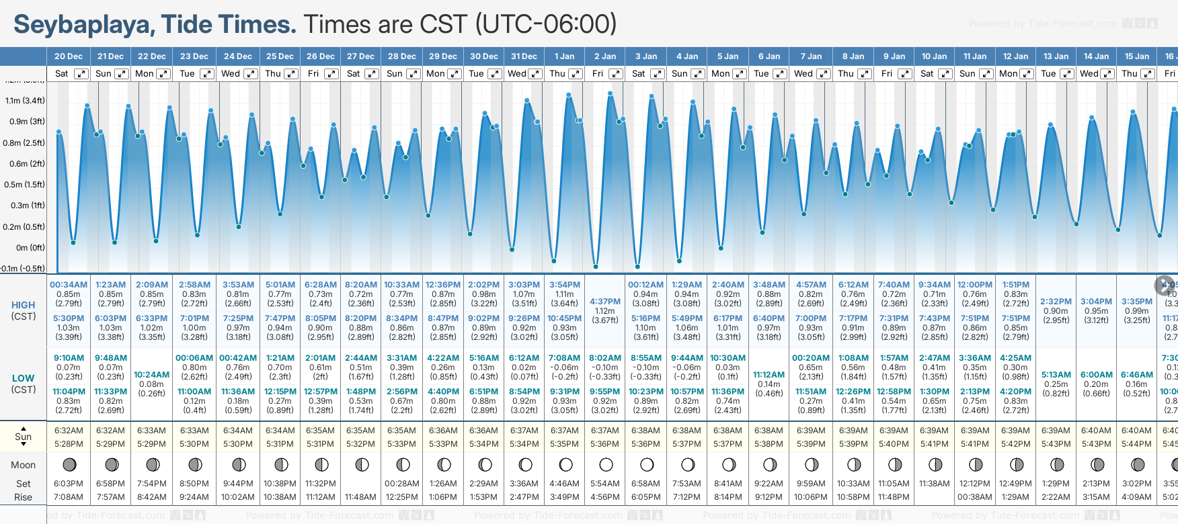Select the 7 Jan date header
Viewport: 1178px width, 524px height.
[811, 56]
